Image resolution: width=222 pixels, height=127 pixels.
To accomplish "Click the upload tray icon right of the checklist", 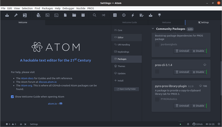I will pyautogui.click(x=151, y=15).
